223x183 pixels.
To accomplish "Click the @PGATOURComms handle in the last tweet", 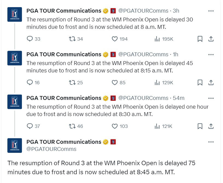I will (x=51, y=149).
